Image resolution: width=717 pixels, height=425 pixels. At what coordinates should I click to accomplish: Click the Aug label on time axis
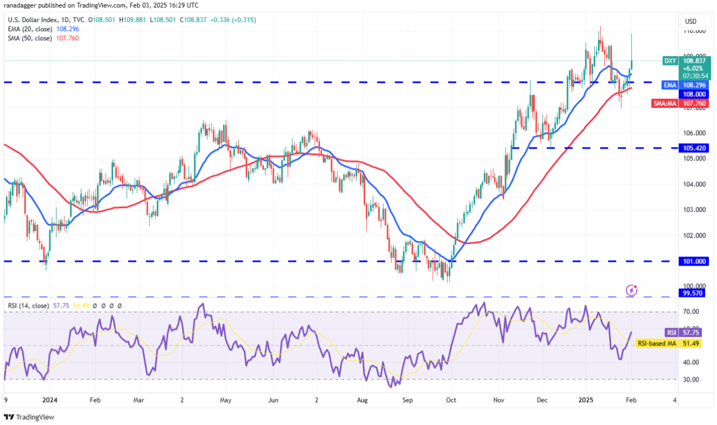[363, 400]
